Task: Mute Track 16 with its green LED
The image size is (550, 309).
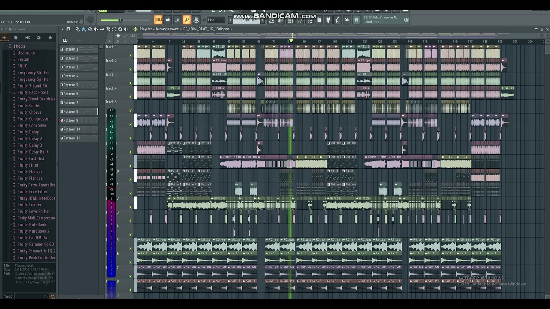Action: point(131,262)
